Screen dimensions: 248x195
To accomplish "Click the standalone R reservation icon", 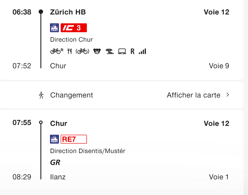I will point(132,51).
